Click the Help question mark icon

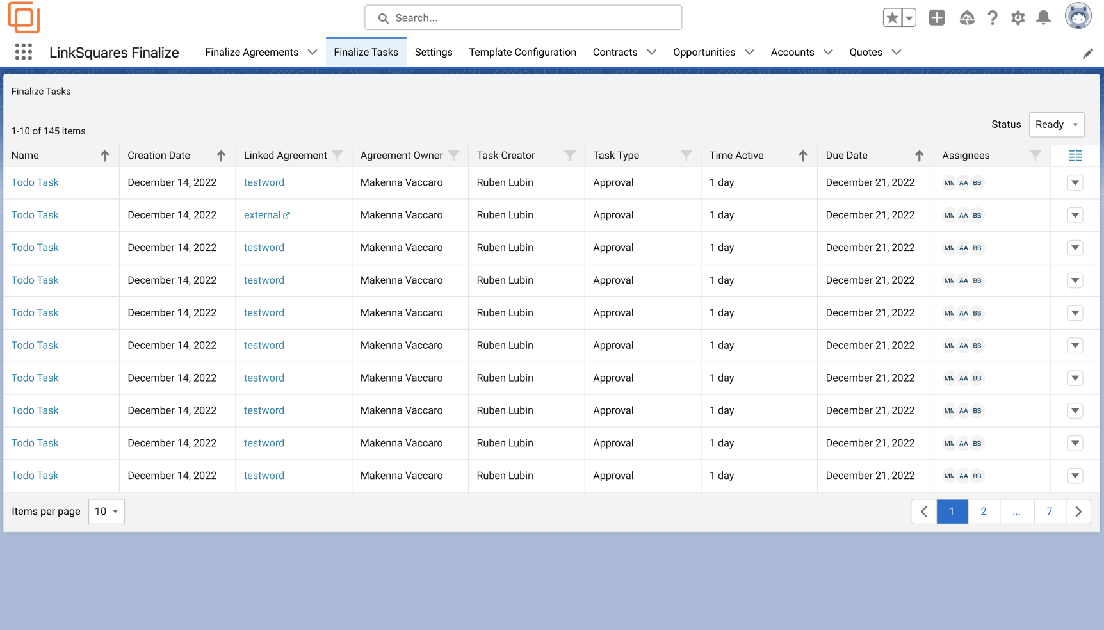pyautogui.click(x=992, y=18)
